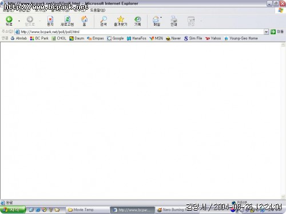This screenshot has width=286, height=214.
Task: Click the Go (이동) green arrow button
Action: pos(277,32)
